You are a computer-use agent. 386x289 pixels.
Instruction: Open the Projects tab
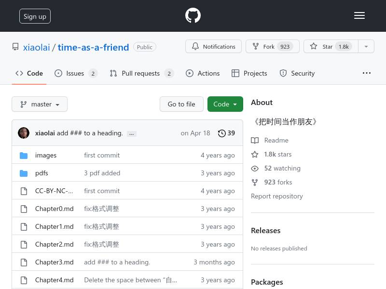pyautogui.click(x=249, y=73)
